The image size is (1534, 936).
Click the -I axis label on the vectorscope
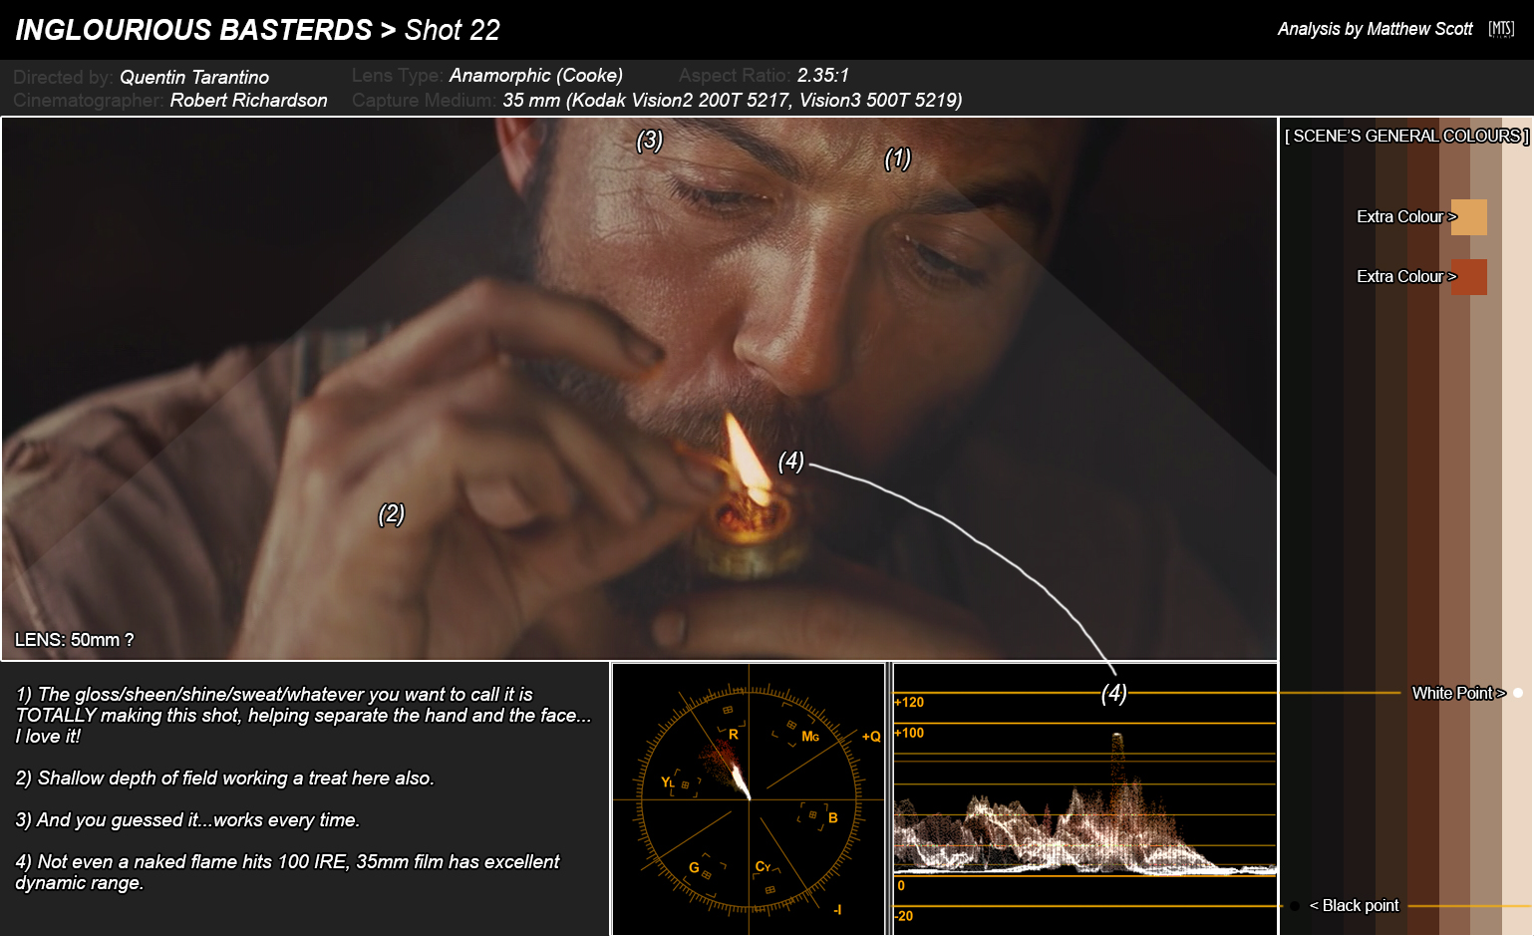(x=836, y=909)
